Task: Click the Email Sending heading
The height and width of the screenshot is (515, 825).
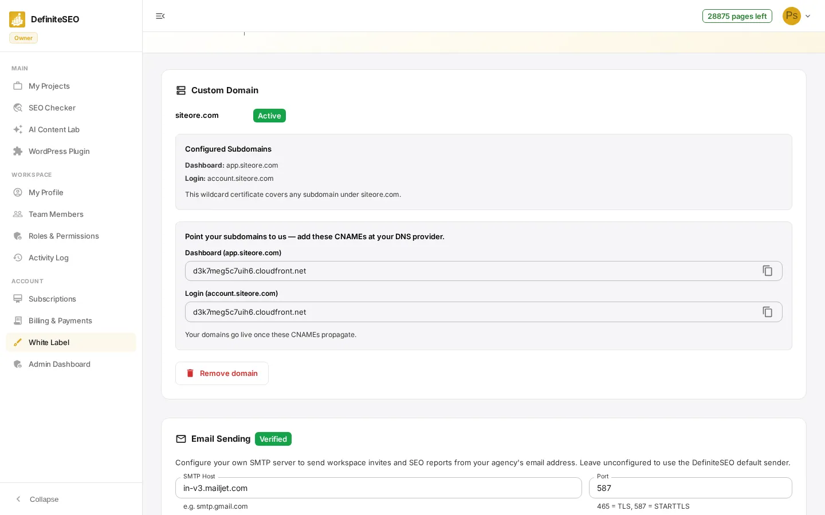Action: pyautogui.click(x=221, y=439)
